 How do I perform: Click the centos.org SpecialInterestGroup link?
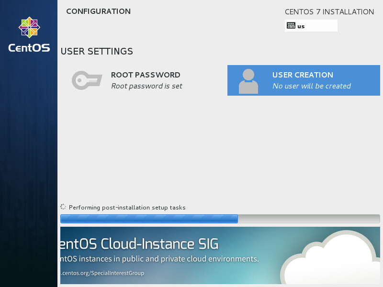click(x=102, y=273)
